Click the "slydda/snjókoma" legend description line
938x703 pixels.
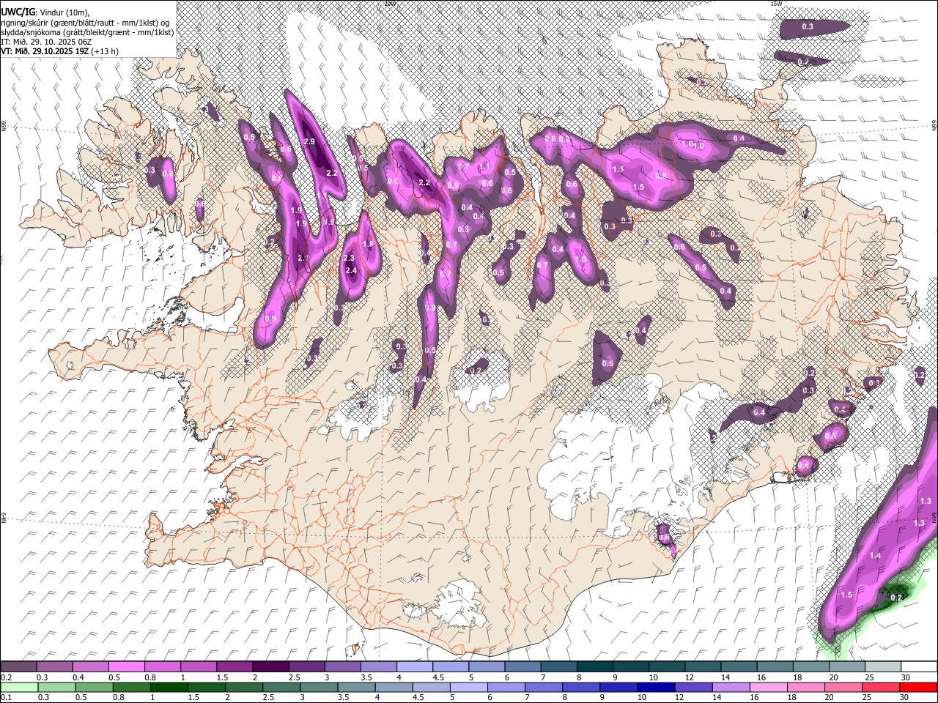(x=87, y=32)
